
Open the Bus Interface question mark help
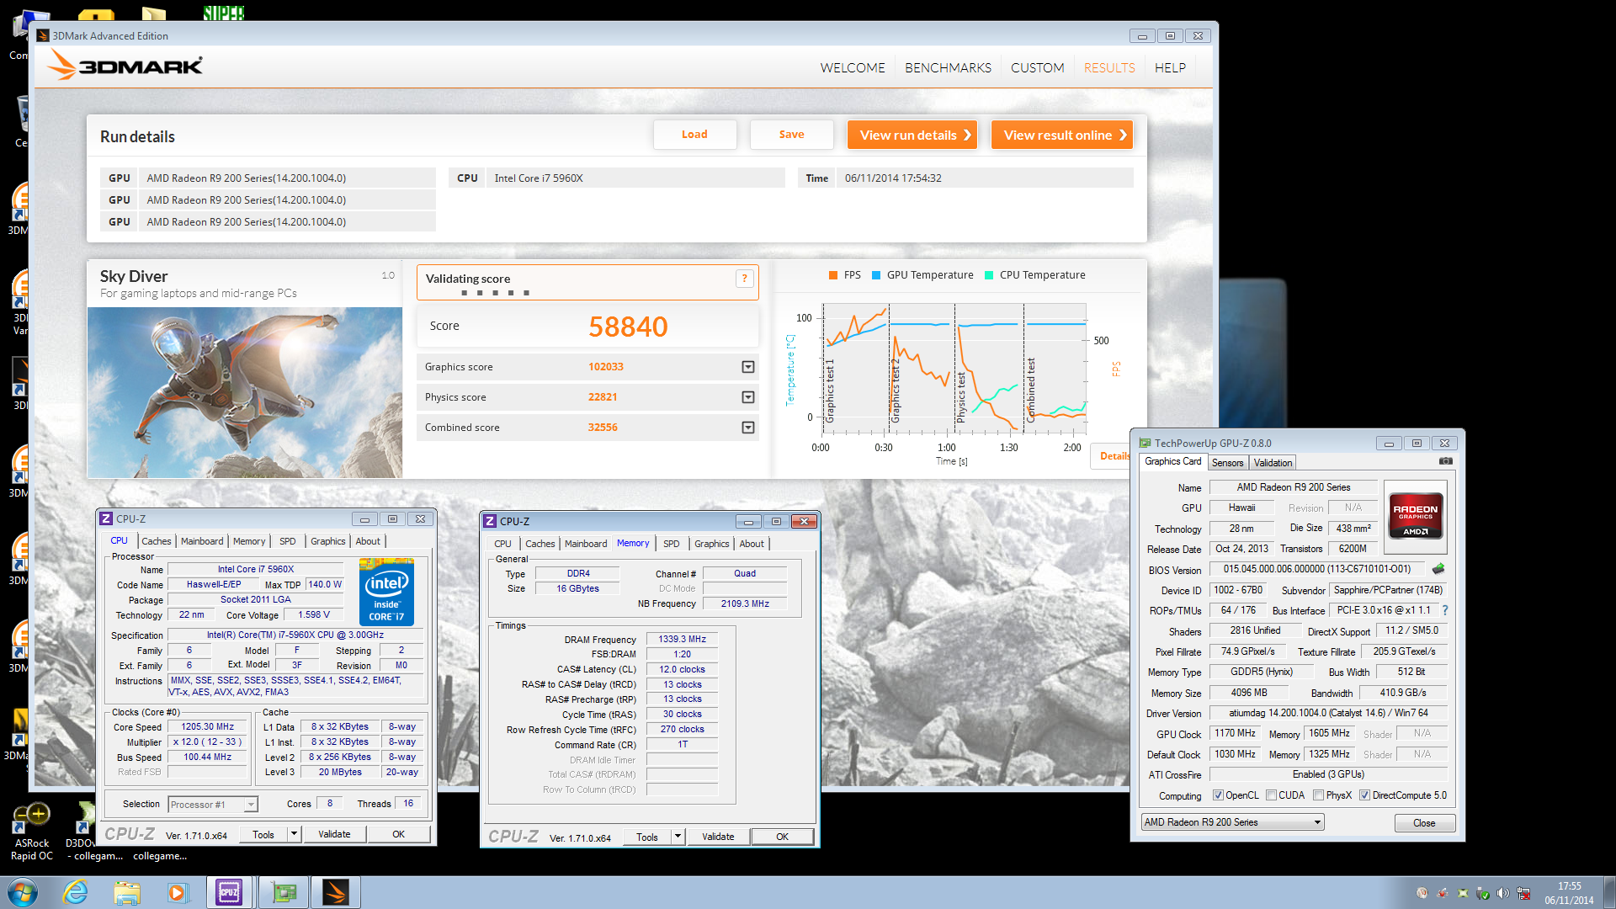[1445, 610]
